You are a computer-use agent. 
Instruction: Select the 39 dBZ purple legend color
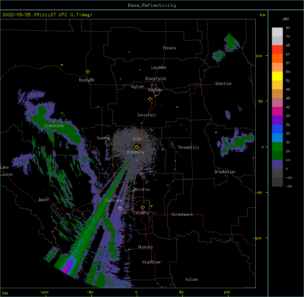click(x=277, y=120)
